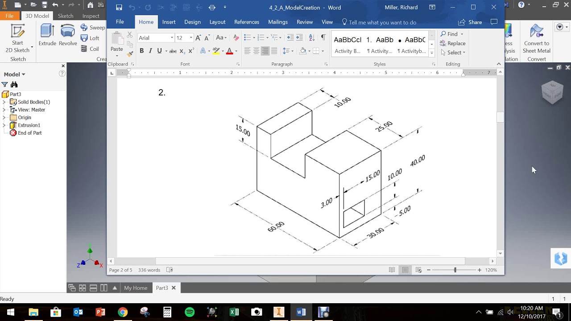
Task: Click the Paste button in Word
Action: pos(116,44)
